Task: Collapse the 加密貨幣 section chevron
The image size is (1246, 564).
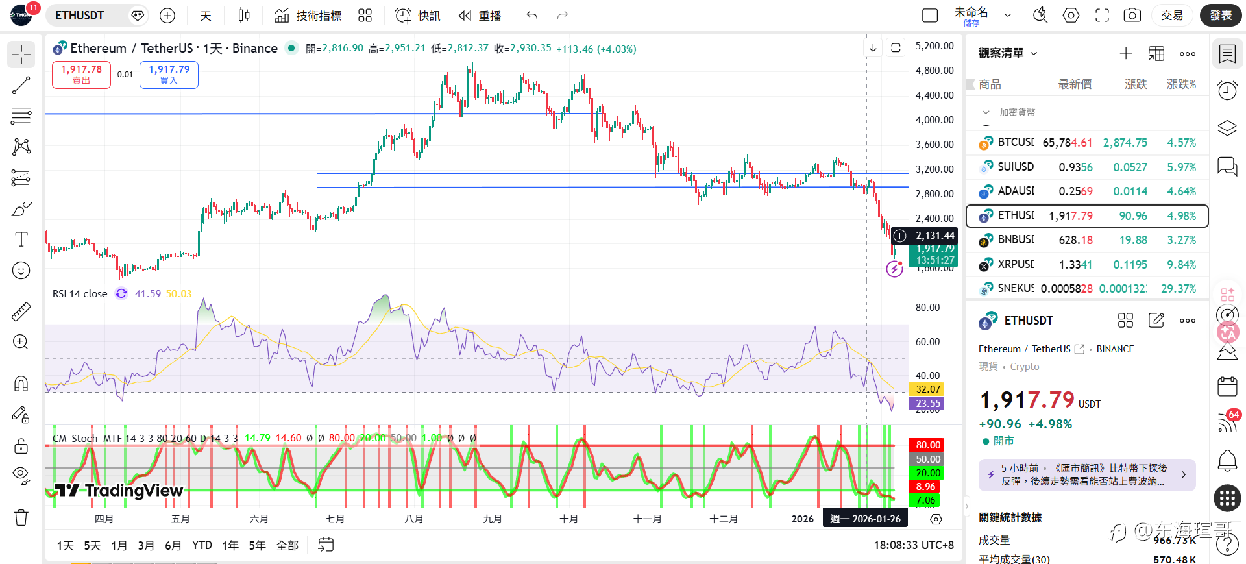Action: click(986, 112)
